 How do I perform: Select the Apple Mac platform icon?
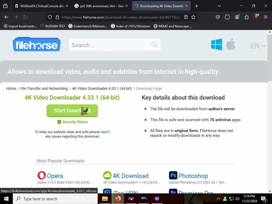pyautogui.click(x=231, y=44)
